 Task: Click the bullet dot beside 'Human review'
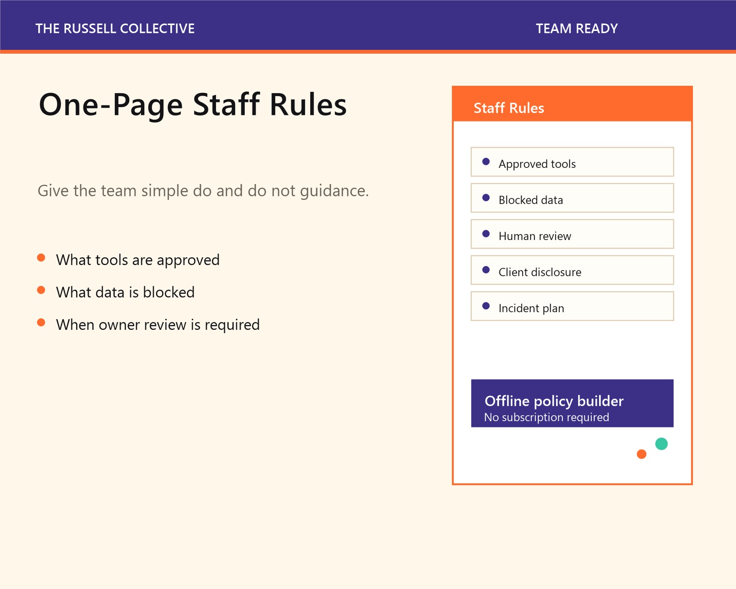click(486, 234)
